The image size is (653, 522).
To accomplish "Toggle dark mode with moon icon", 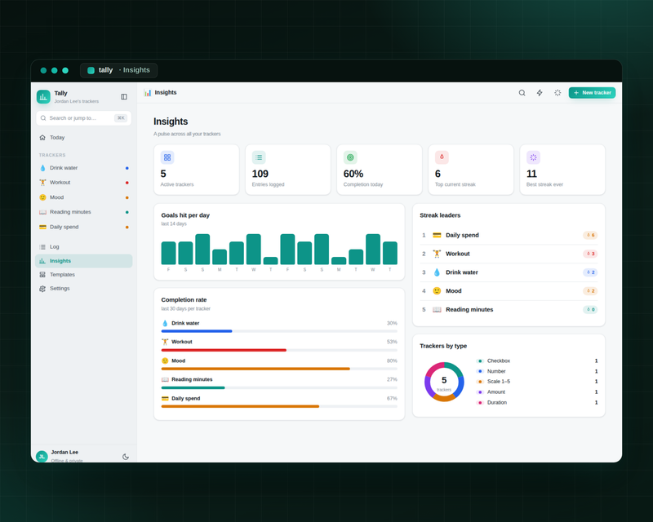I will point(126,457).
